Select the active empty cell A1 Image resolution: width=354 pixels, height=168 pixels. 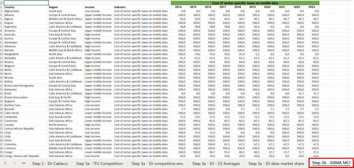point(26,3)
